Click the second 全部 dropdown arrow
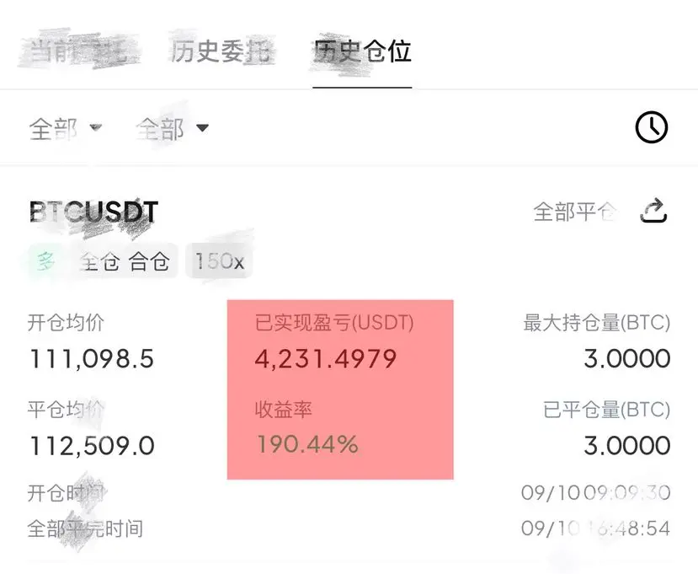The width and height of the screenshot is (698, 574). (x=203, y=128)
